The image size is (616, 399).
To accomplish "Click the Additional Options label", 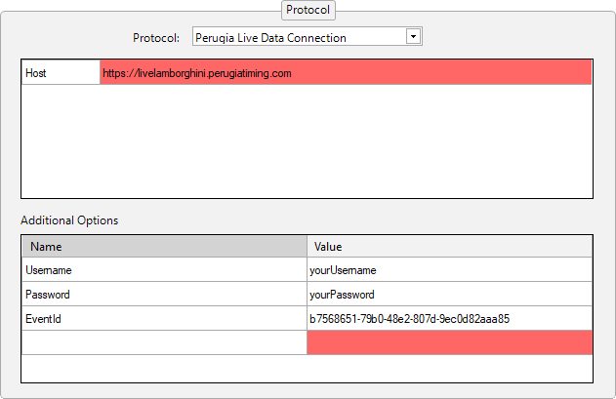I will point(69,220).
